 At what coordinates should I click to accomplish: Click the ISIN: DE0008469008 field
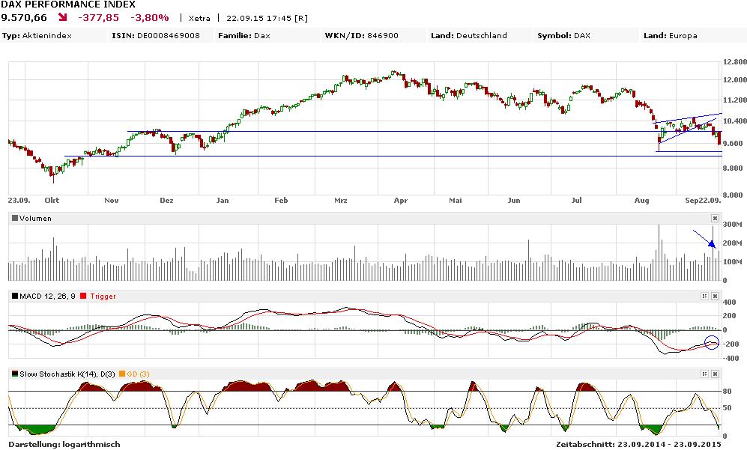click(156, 36)
